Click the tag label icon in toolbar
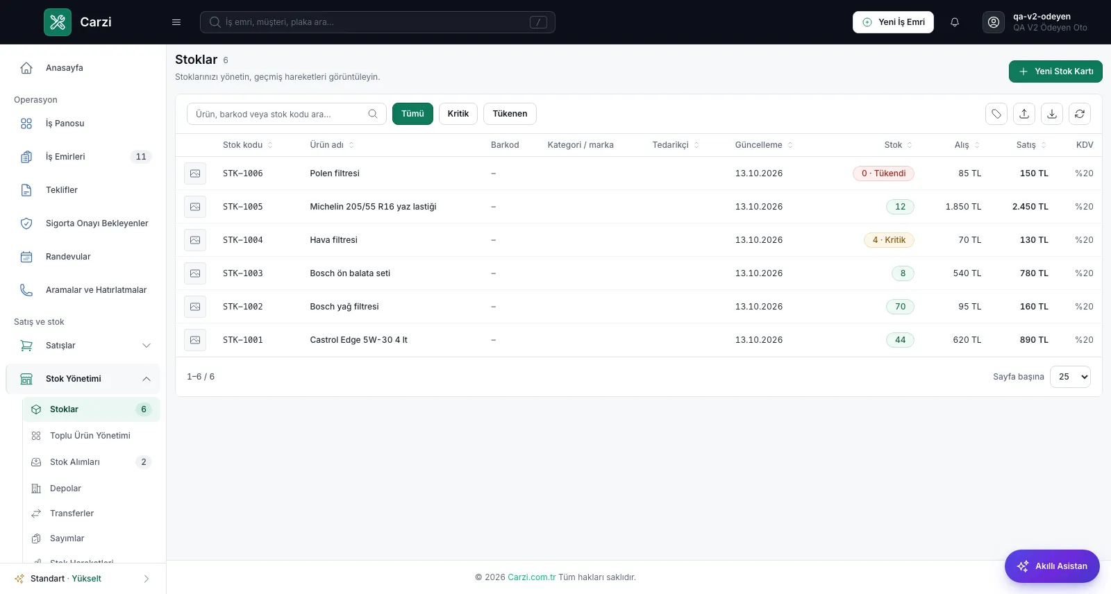The image size is (1111, 594). tap(996, 114)
